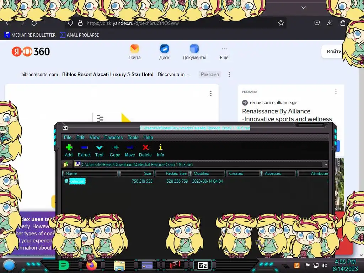Viewport: 364px width, 273px height.
Task: Click the Реклама label on the ad banner
Action: (210, 74)
